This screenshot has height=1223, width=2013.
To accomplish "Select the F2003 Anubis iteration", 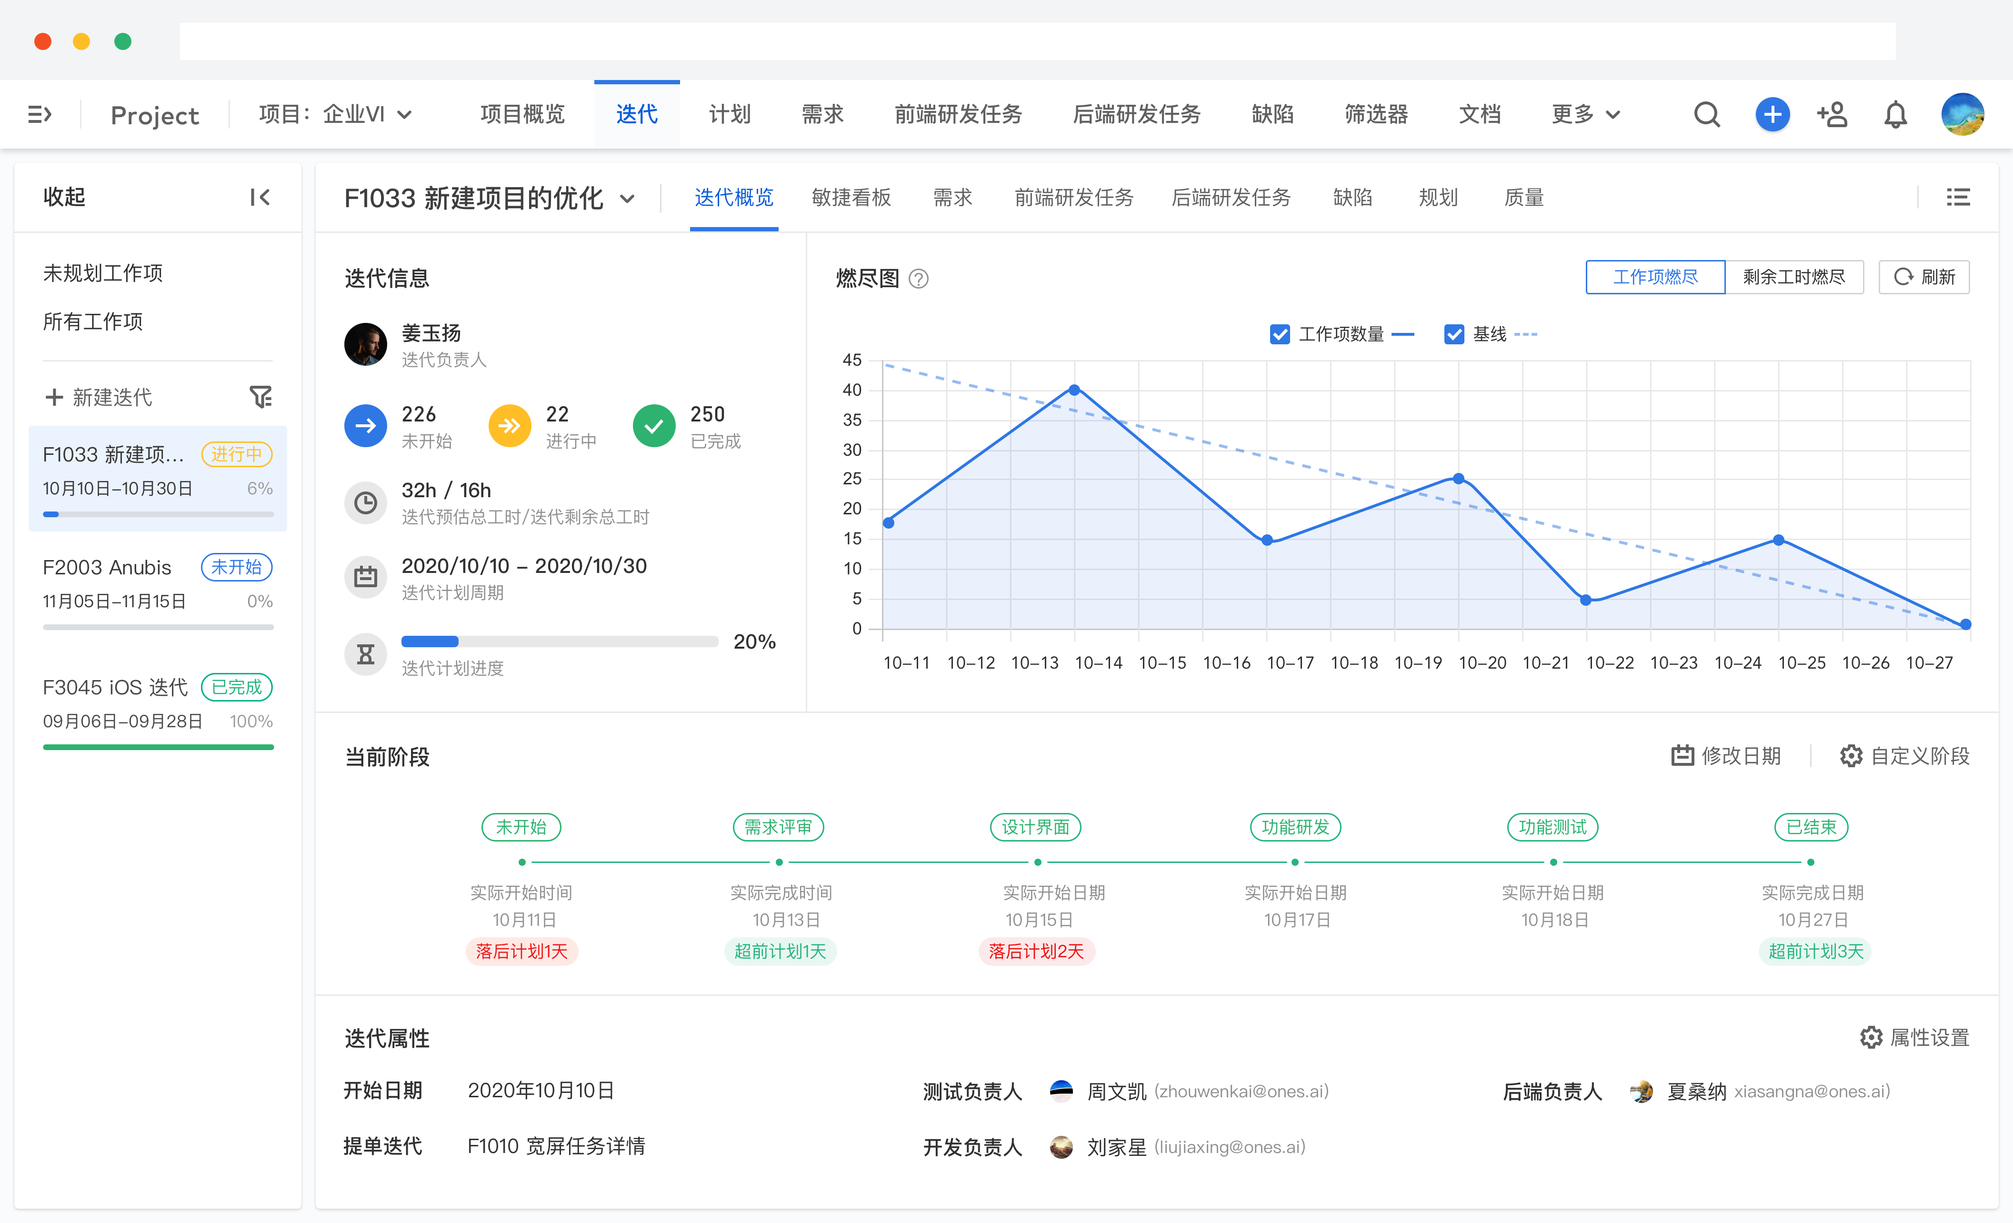I will click(x=106, y=567).
